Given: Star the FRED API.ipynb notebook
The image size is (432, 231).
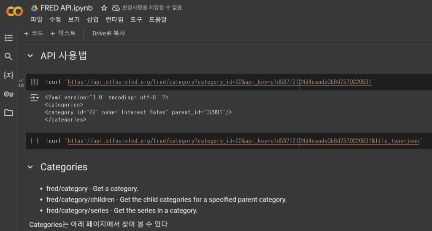Looking at the screenshot, I should pyautogui.click(x=104, y=8).
